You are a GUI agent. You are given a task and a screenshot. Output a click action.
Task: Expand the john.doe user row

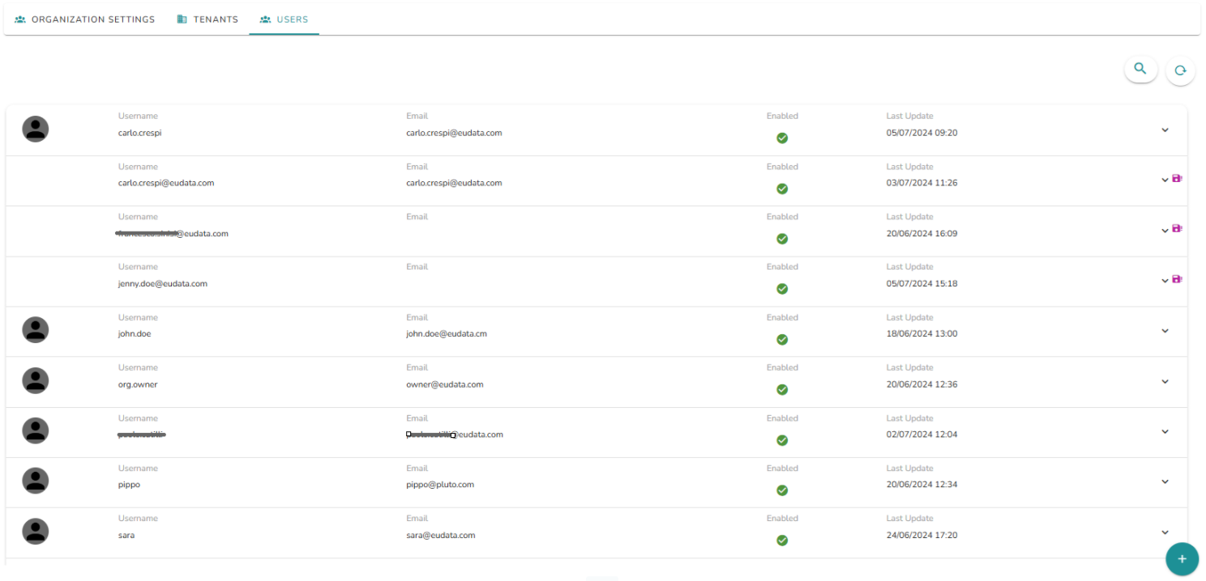tap(1165, 331)
